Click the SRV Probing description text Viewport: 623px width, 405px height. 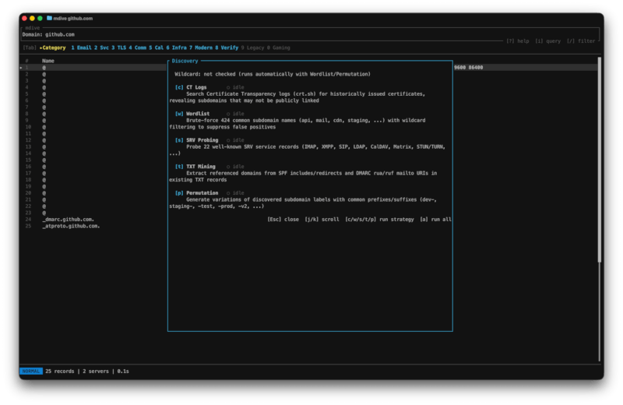tap(307, 150)
